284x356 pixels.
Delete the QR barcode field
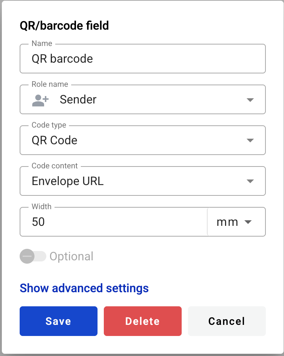pyautogui.click(x=142, y=321)
